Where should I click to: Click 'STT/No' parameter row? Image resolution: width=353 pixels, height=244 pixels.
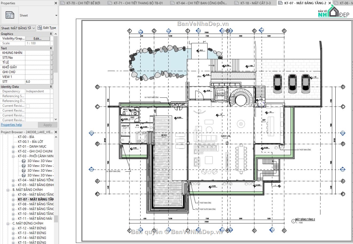(27, 58)
